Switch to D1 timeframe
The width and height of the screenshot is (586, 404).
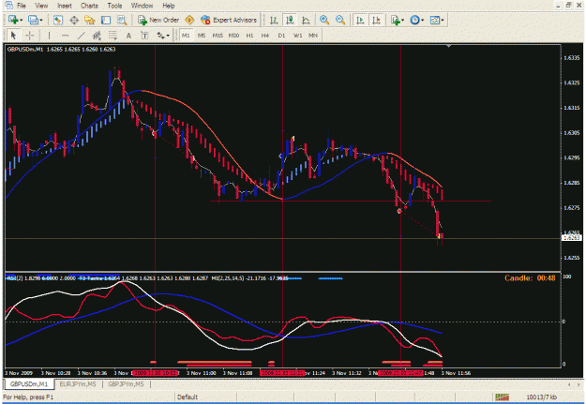(281, 36)
